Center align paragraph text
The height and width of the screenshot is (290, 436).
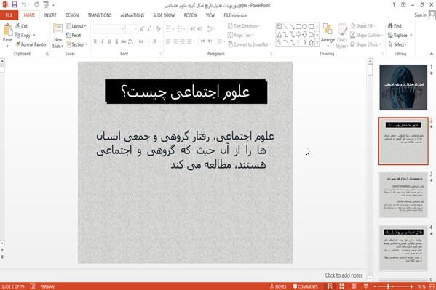click(175, 41)
